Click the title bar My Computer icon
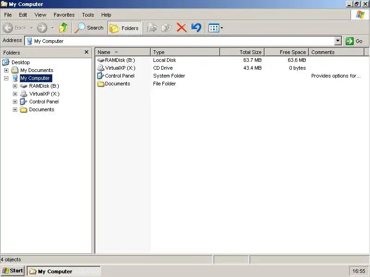370x277 pixels. pyautogui.click(x=4, y=4)
